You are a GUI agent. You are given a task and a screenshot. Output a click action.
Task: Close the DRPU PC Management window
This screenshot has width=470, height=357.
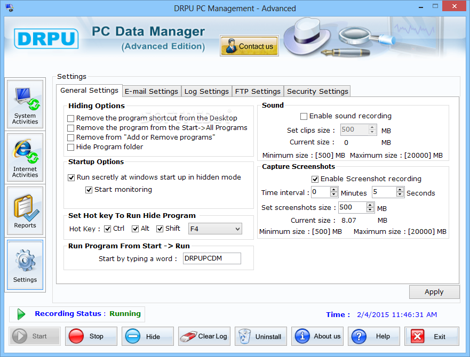pos(455,6)
